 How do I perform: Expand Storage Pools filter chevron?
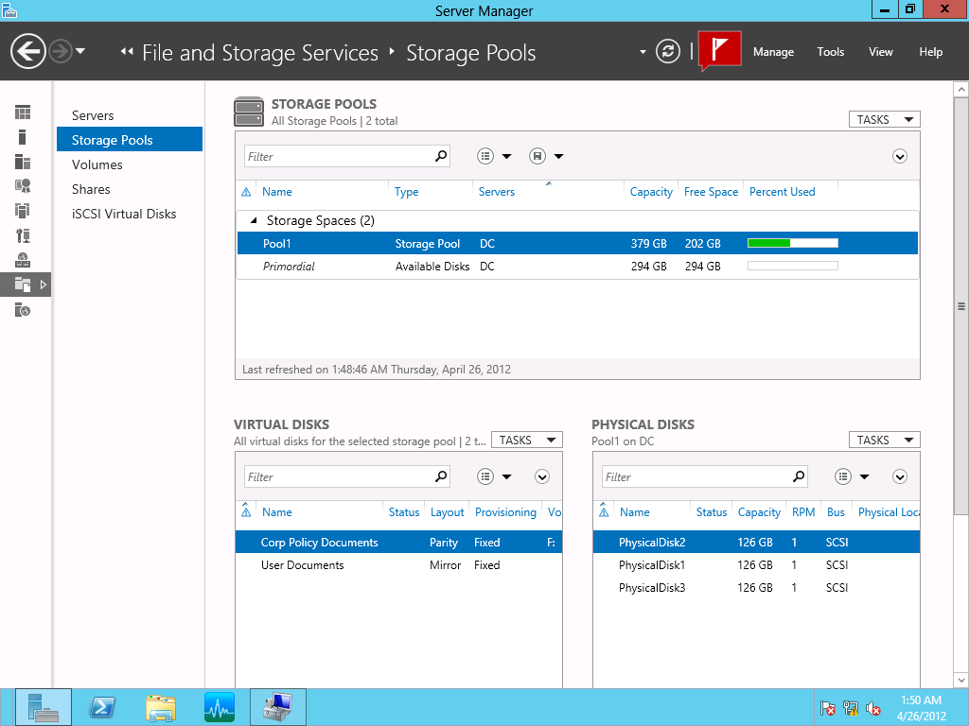[900, 156]
